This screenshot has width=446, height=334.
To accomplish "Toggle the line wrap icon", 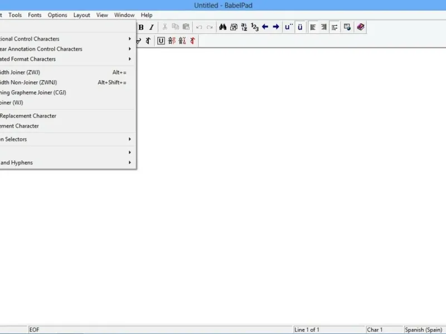I will tap(334, 27).
